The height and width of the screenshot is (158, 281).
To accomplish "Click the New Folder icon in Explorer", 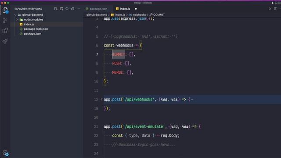I will click(x=61, y=9).
